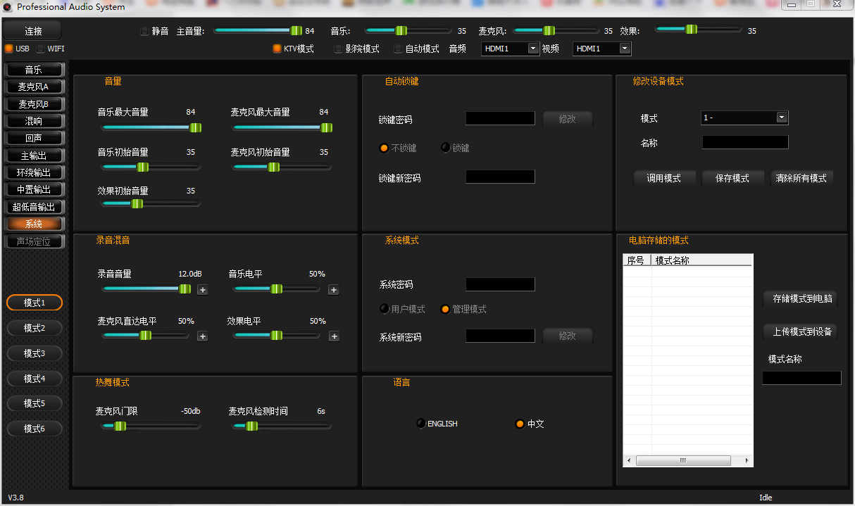Open the 回声 echo tab
This screenshot has width=855, height=506.
pos(35,138)
